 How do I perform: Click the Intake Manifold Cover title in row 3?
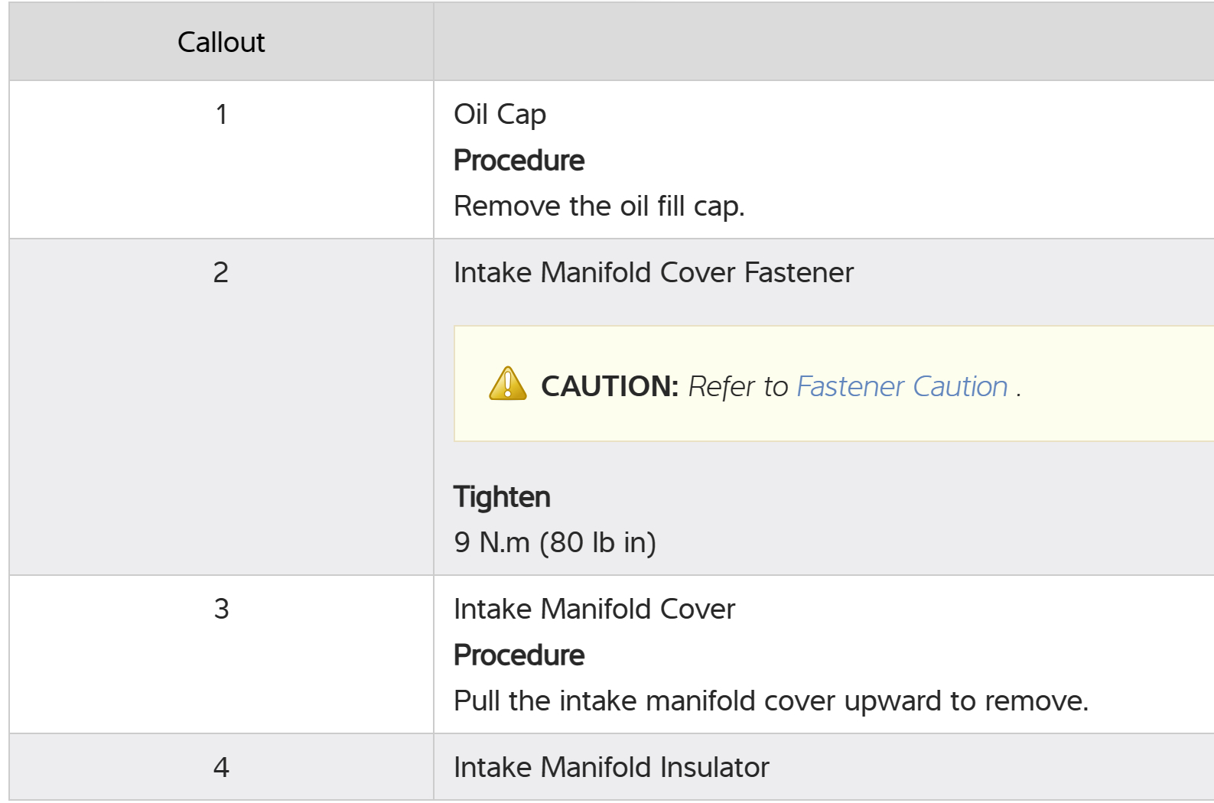click(x=594, y=610)
